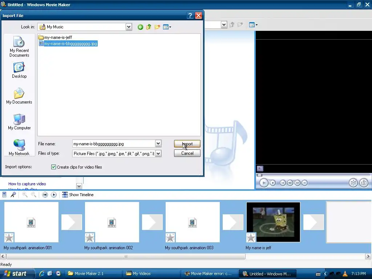Click Zoom Timeline Out magnifier
This screenshot has height=279, width=372.
(x=34, y=195)
